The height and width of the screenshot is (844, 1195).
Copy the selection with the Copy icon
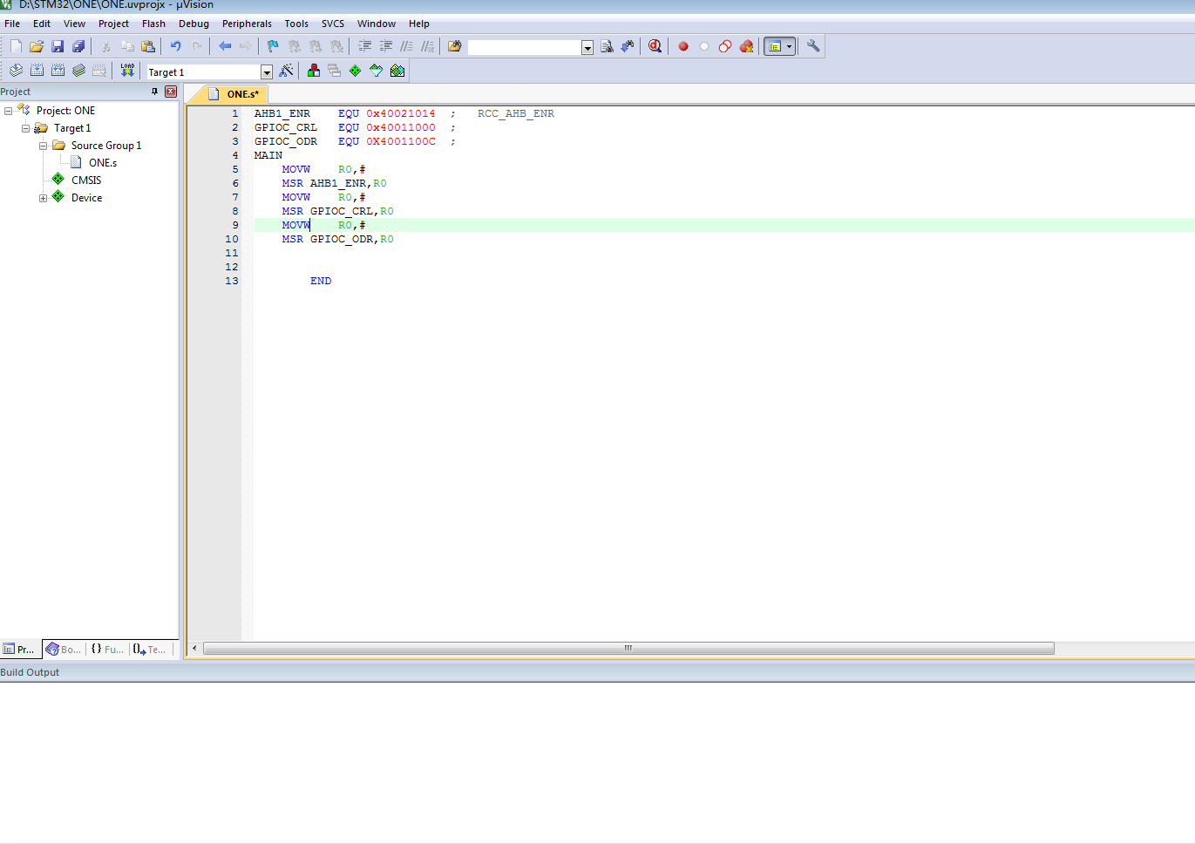[127, 46]
